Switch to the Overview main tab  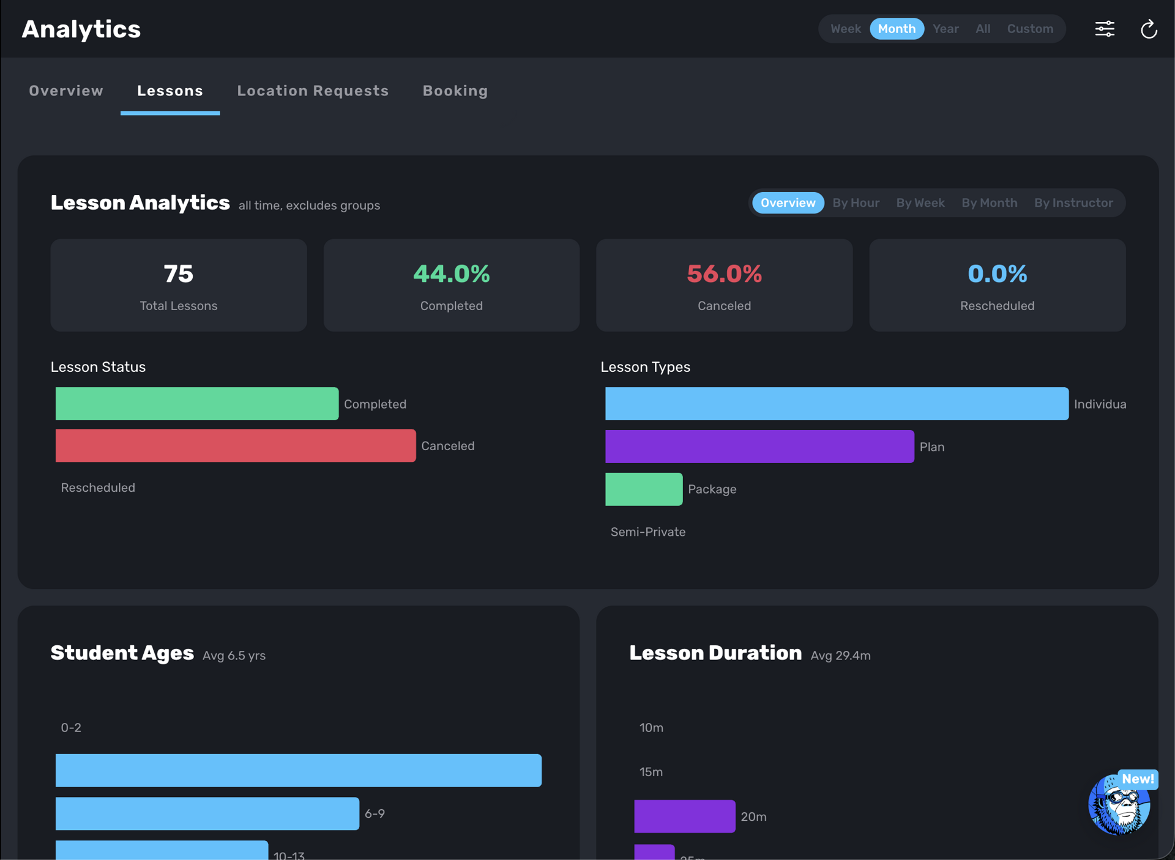(x=66, y=91)
